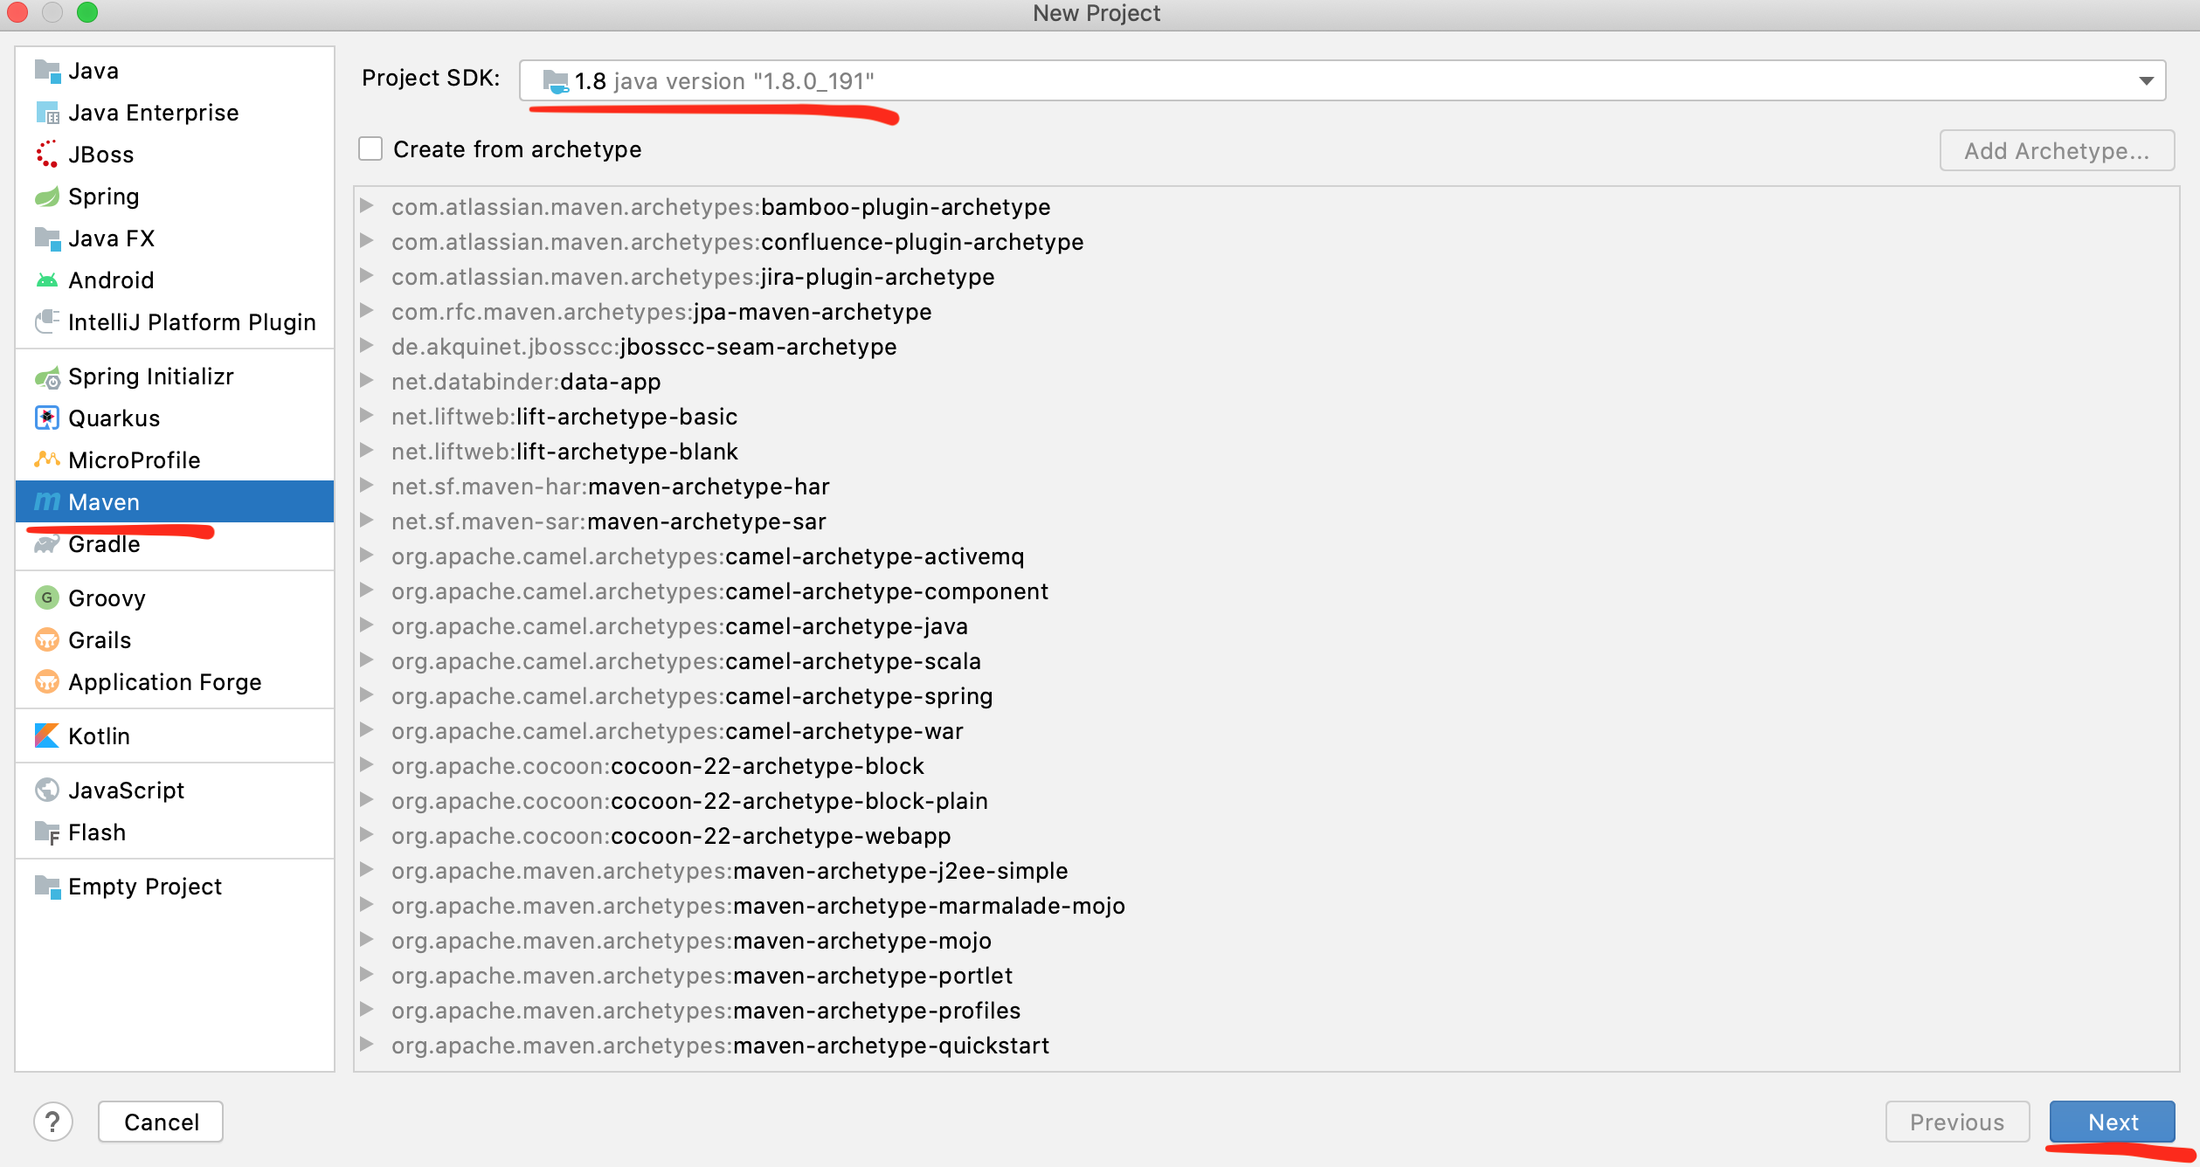Select Empty Project in the list
Image resolution: width=2200 pixels, height=1167 pixels.
click(144, 887)
